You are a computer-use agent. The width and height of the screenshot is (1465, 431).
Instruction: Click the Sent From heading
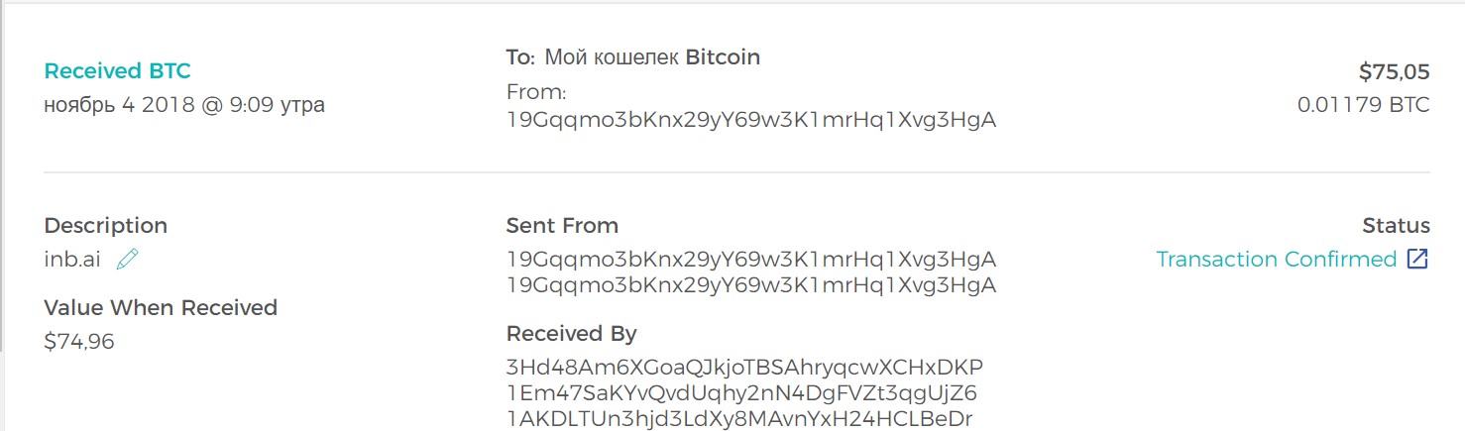[562, 226]
